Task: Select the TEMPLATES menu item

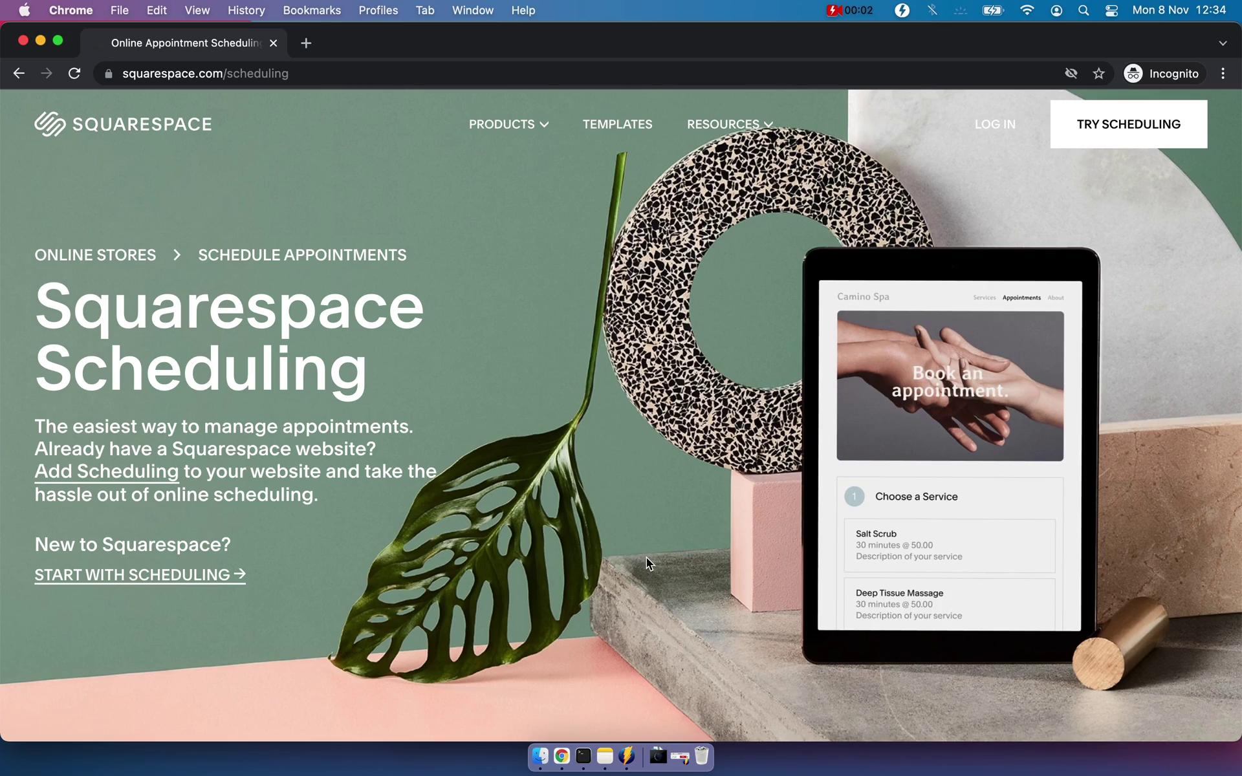Action: pyautogui.click(x=617, y=124)
